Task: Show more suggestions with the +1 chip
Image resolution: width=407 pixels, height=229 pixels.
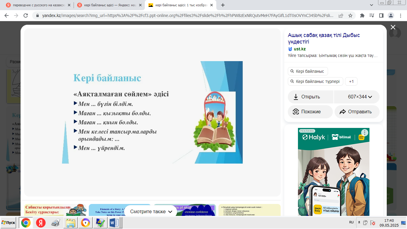Action: (x=351, y=82)
